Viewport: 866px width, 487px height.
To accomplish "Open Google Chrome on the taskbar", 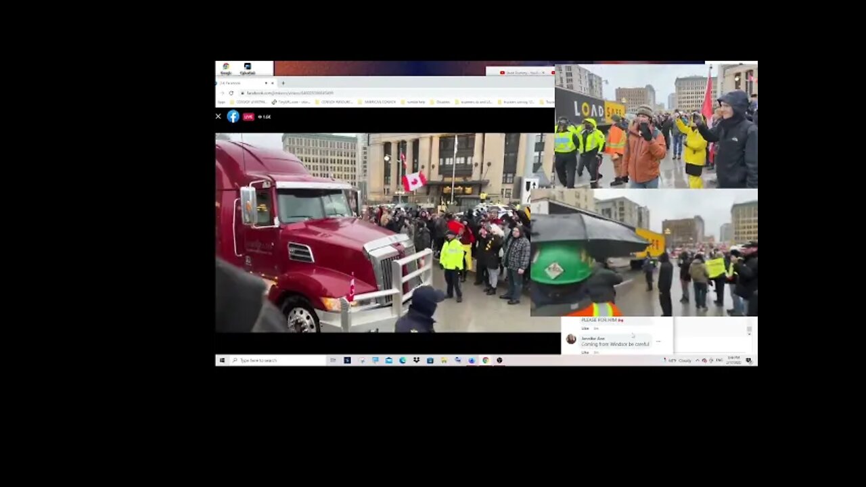I will click(485, 361).
